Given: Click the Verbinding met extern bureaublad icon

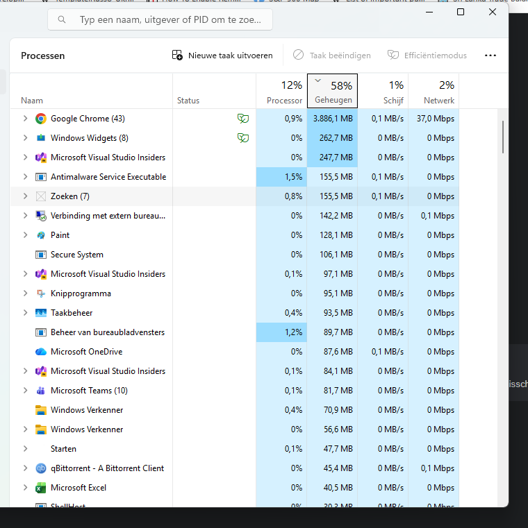Looking at the screenshot, I should pos(41,216).
